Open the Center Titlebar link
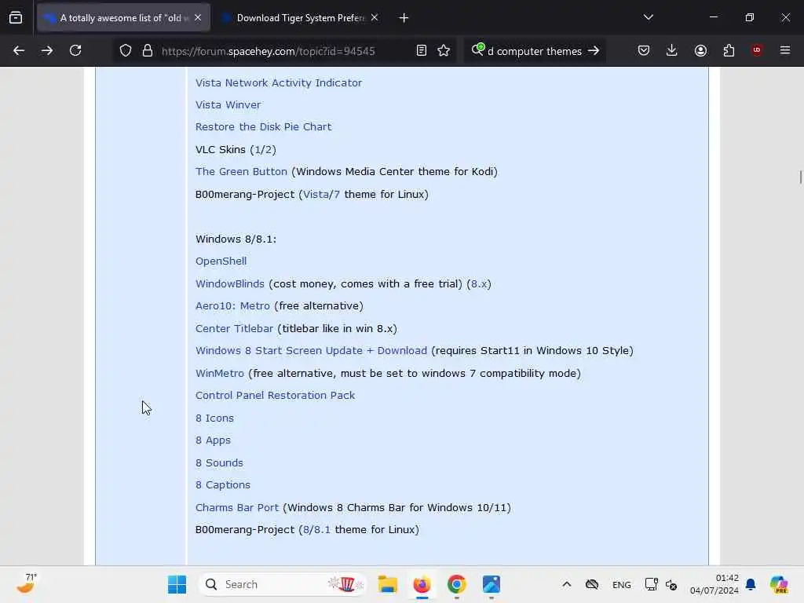The image size is (804, 603). coord(234,329)
